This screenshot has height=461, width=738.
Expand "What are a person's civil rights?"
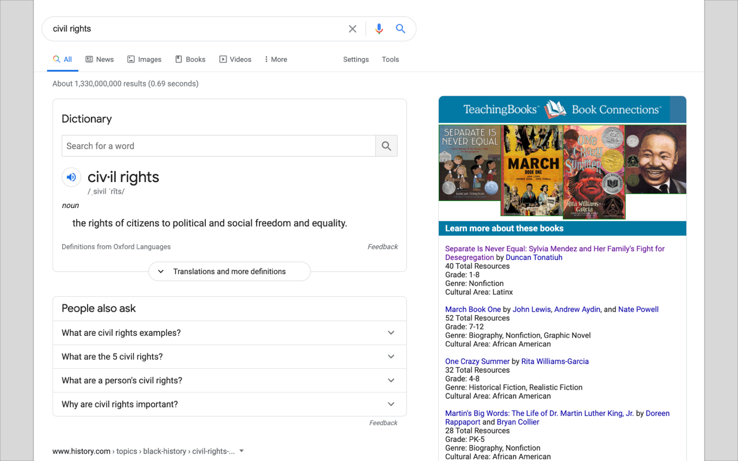pyautogui.click(x=229, y=380)
